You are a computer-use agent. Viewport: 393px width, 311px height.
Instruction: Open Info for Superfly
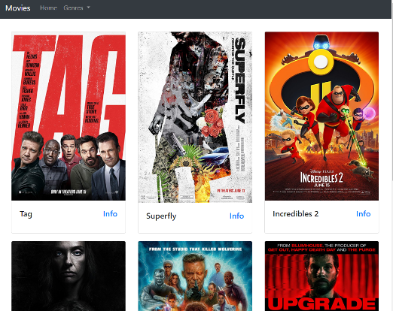(236, 216)
